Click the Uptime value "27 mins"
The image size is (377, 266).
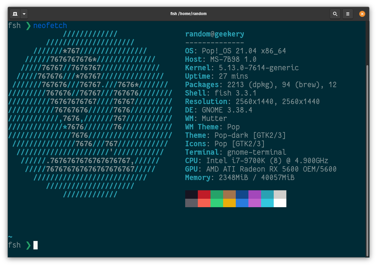coord(233,76)
